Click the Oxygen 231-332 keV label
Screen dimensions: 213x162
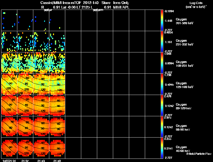pos(185,43)
